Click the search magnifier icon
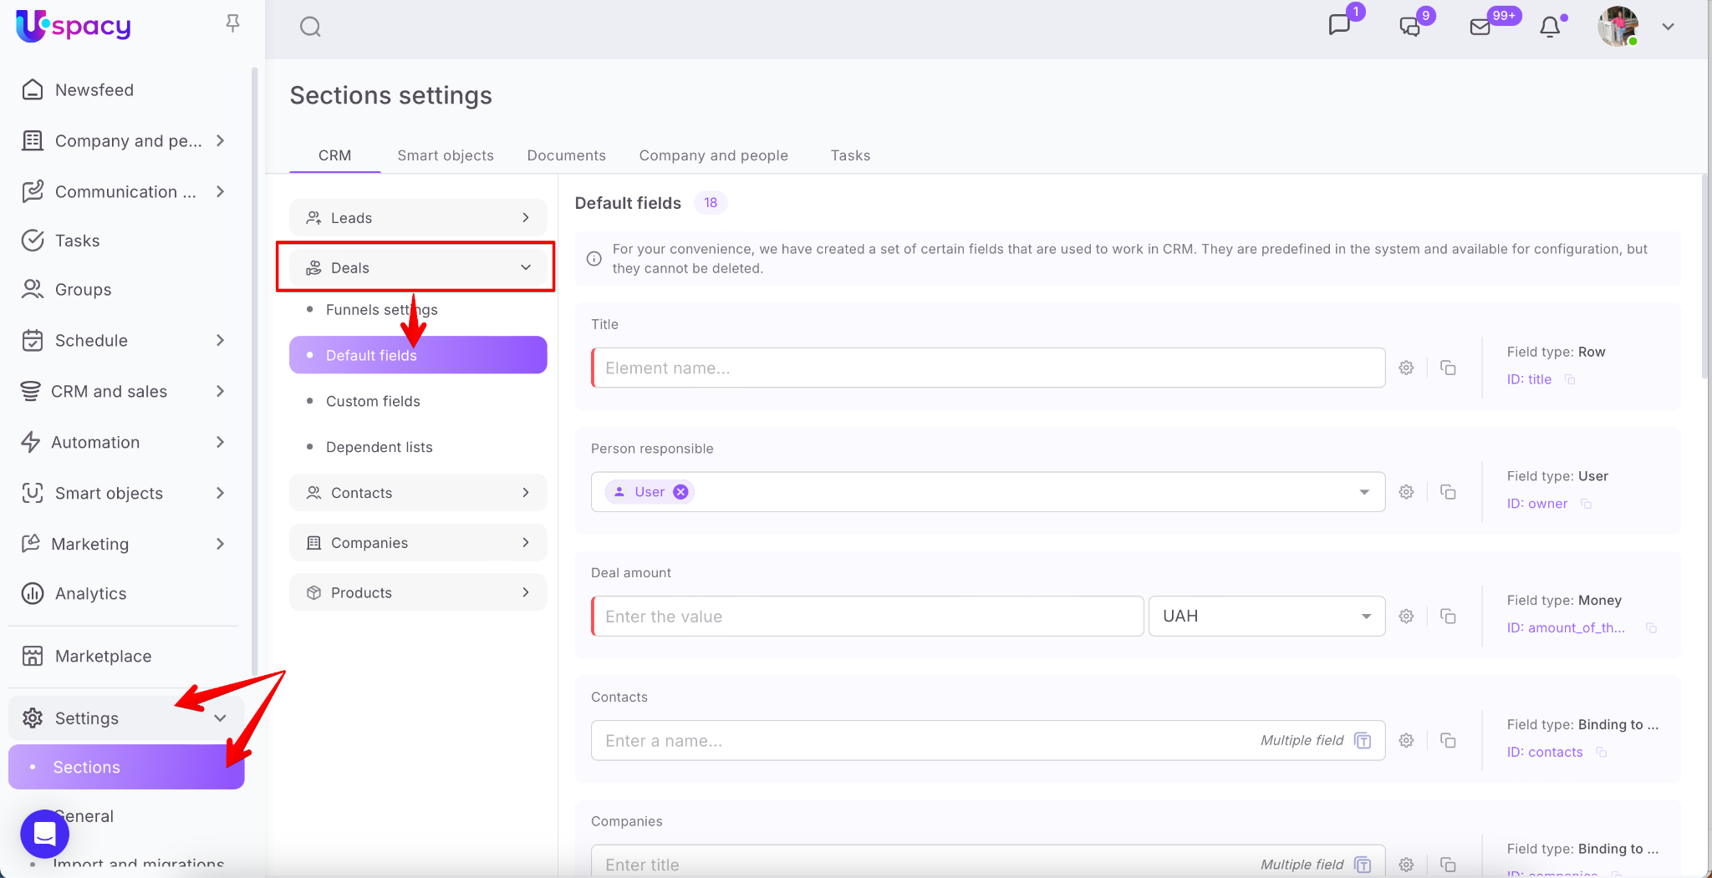Image resolution: width=1712 pixels, height=878 pixels. (310, 27)
